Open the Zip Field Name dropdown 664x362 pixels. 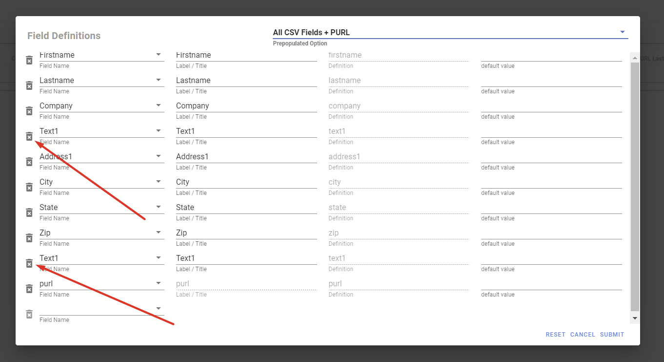(x=101, y=233)
